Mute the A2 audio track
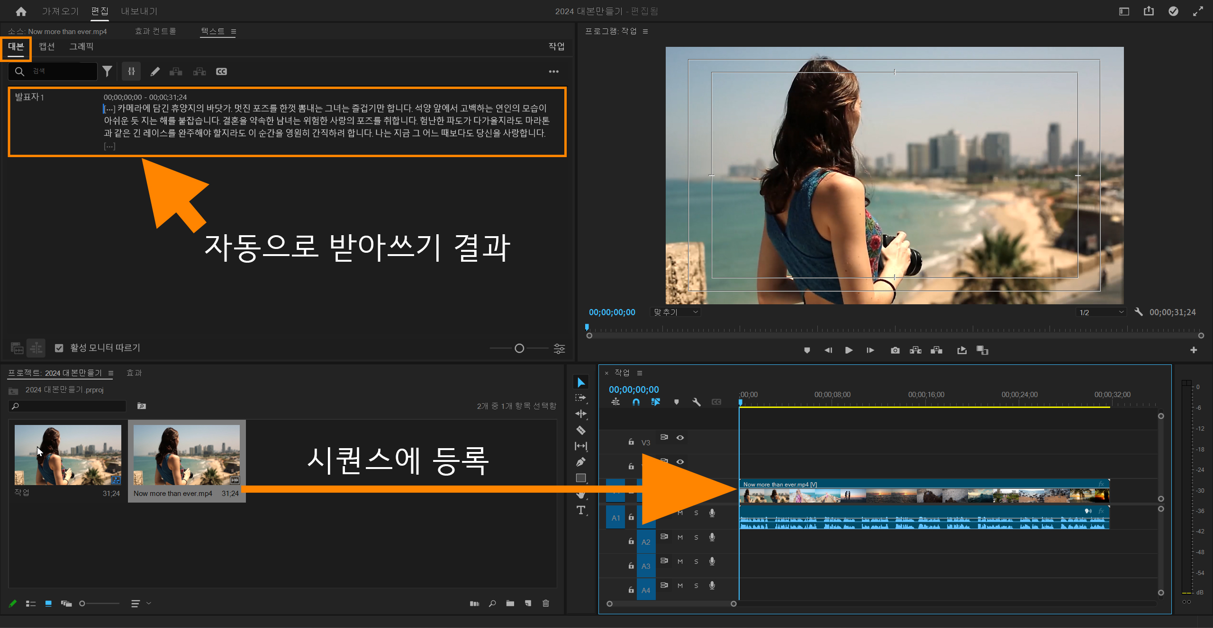 click(680, 537)
